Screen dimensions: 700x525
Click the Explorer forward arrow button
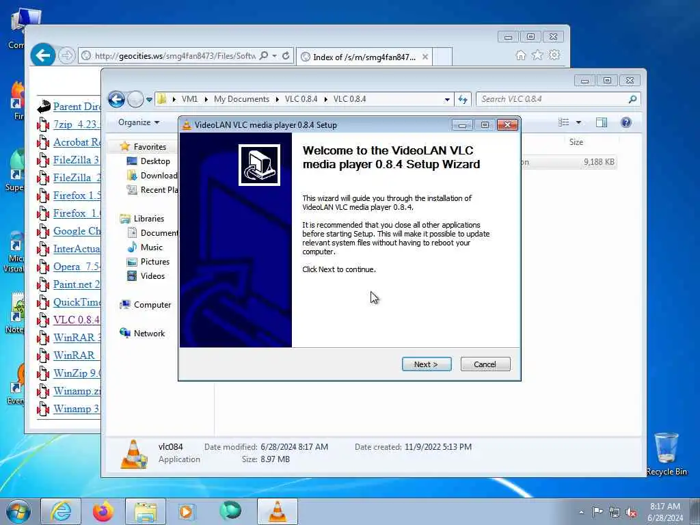[x=135, y=99]
